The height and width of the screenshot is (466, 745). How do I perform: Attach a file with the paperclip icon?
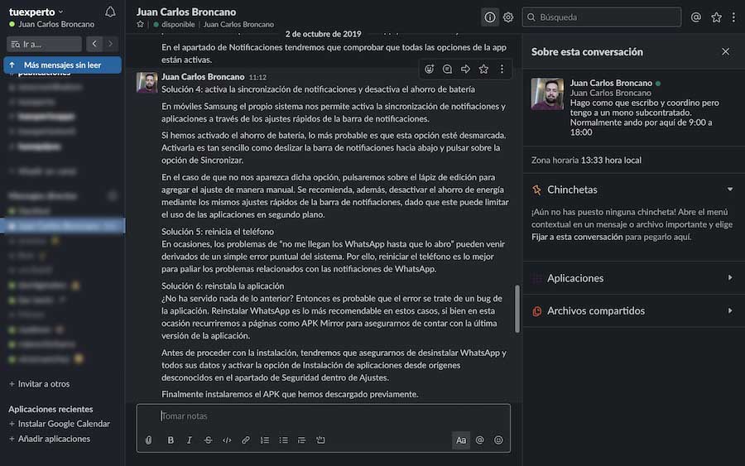(x=149, y=440)
